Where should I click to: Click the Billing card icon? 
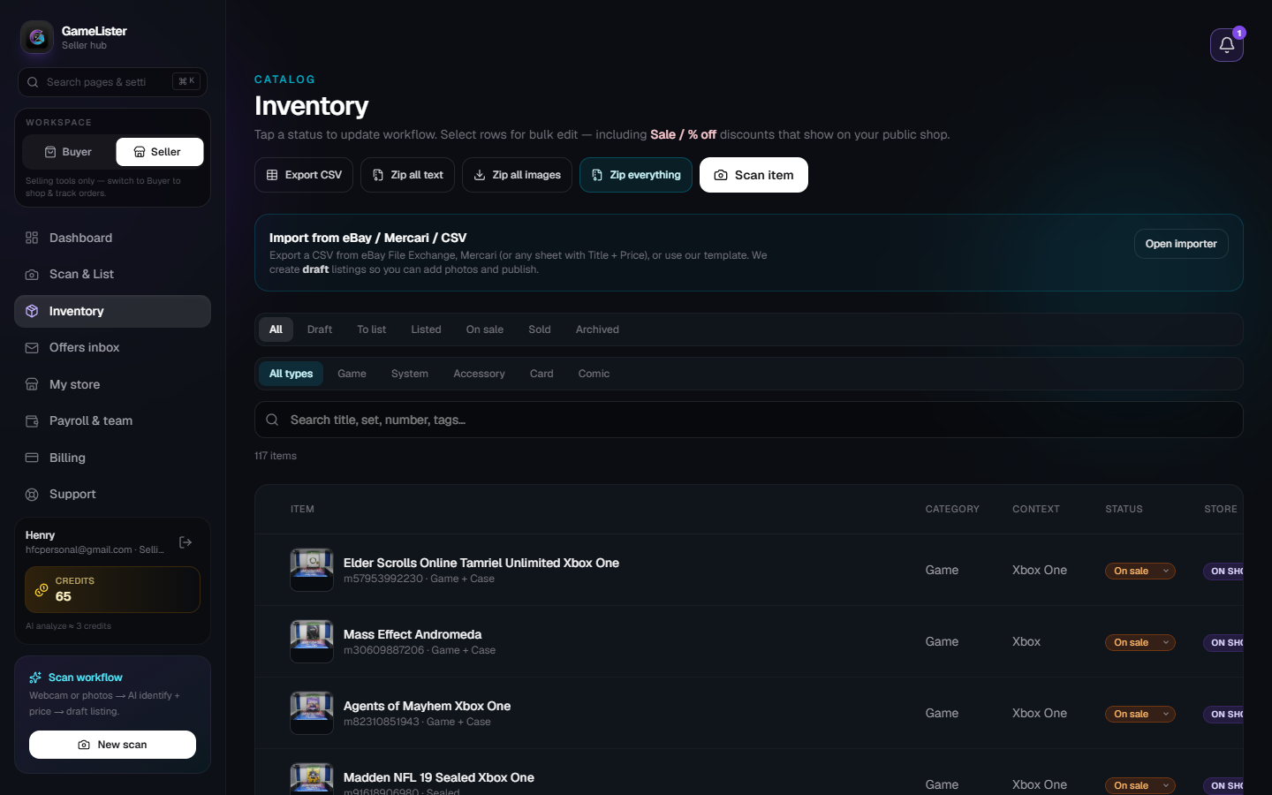[32, 458]
